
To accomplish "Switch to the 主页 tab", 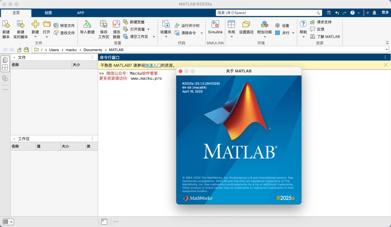I will (16, 13).
